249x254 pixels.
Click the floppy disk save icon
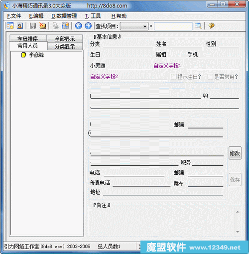pos(33,26)
